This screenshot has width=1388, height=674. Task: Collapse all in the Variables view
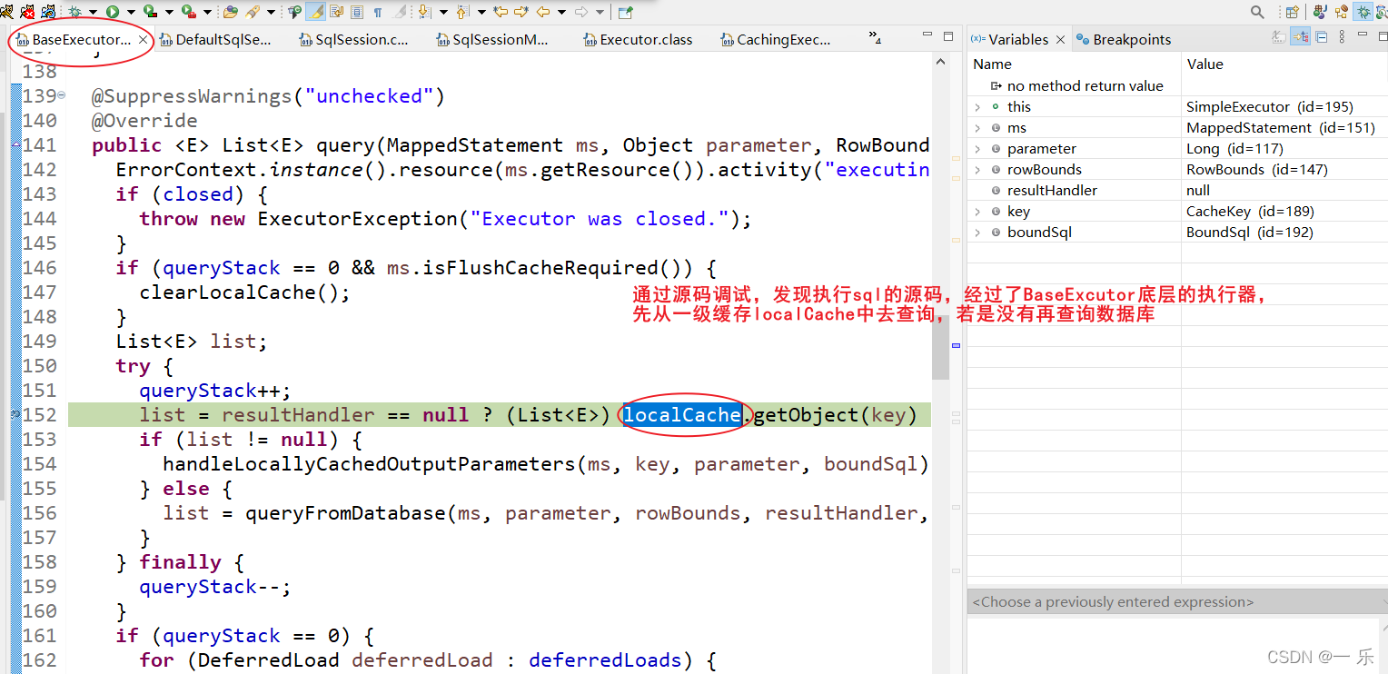click(1322, 36)
